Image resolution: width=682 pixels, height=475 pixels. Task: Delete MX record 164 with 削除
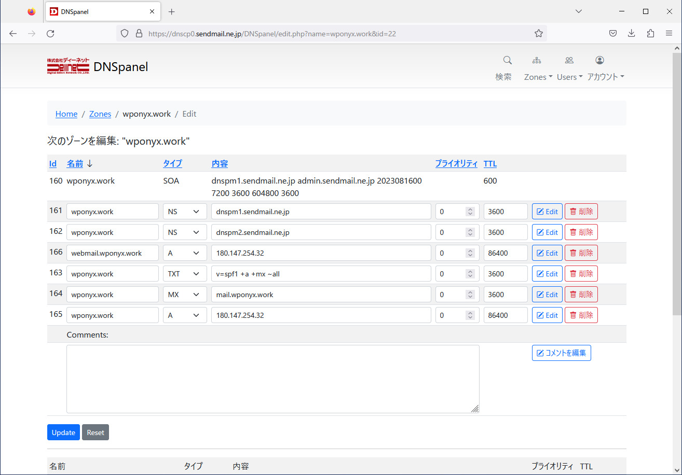(581, 295)
